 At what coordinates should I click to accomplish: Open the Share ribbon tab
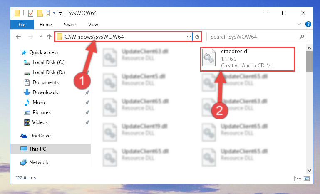[70, 25]
